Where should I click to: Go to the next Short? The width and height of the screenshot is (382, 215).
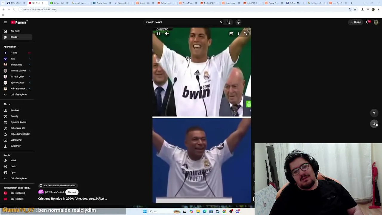tap(374, 124)
